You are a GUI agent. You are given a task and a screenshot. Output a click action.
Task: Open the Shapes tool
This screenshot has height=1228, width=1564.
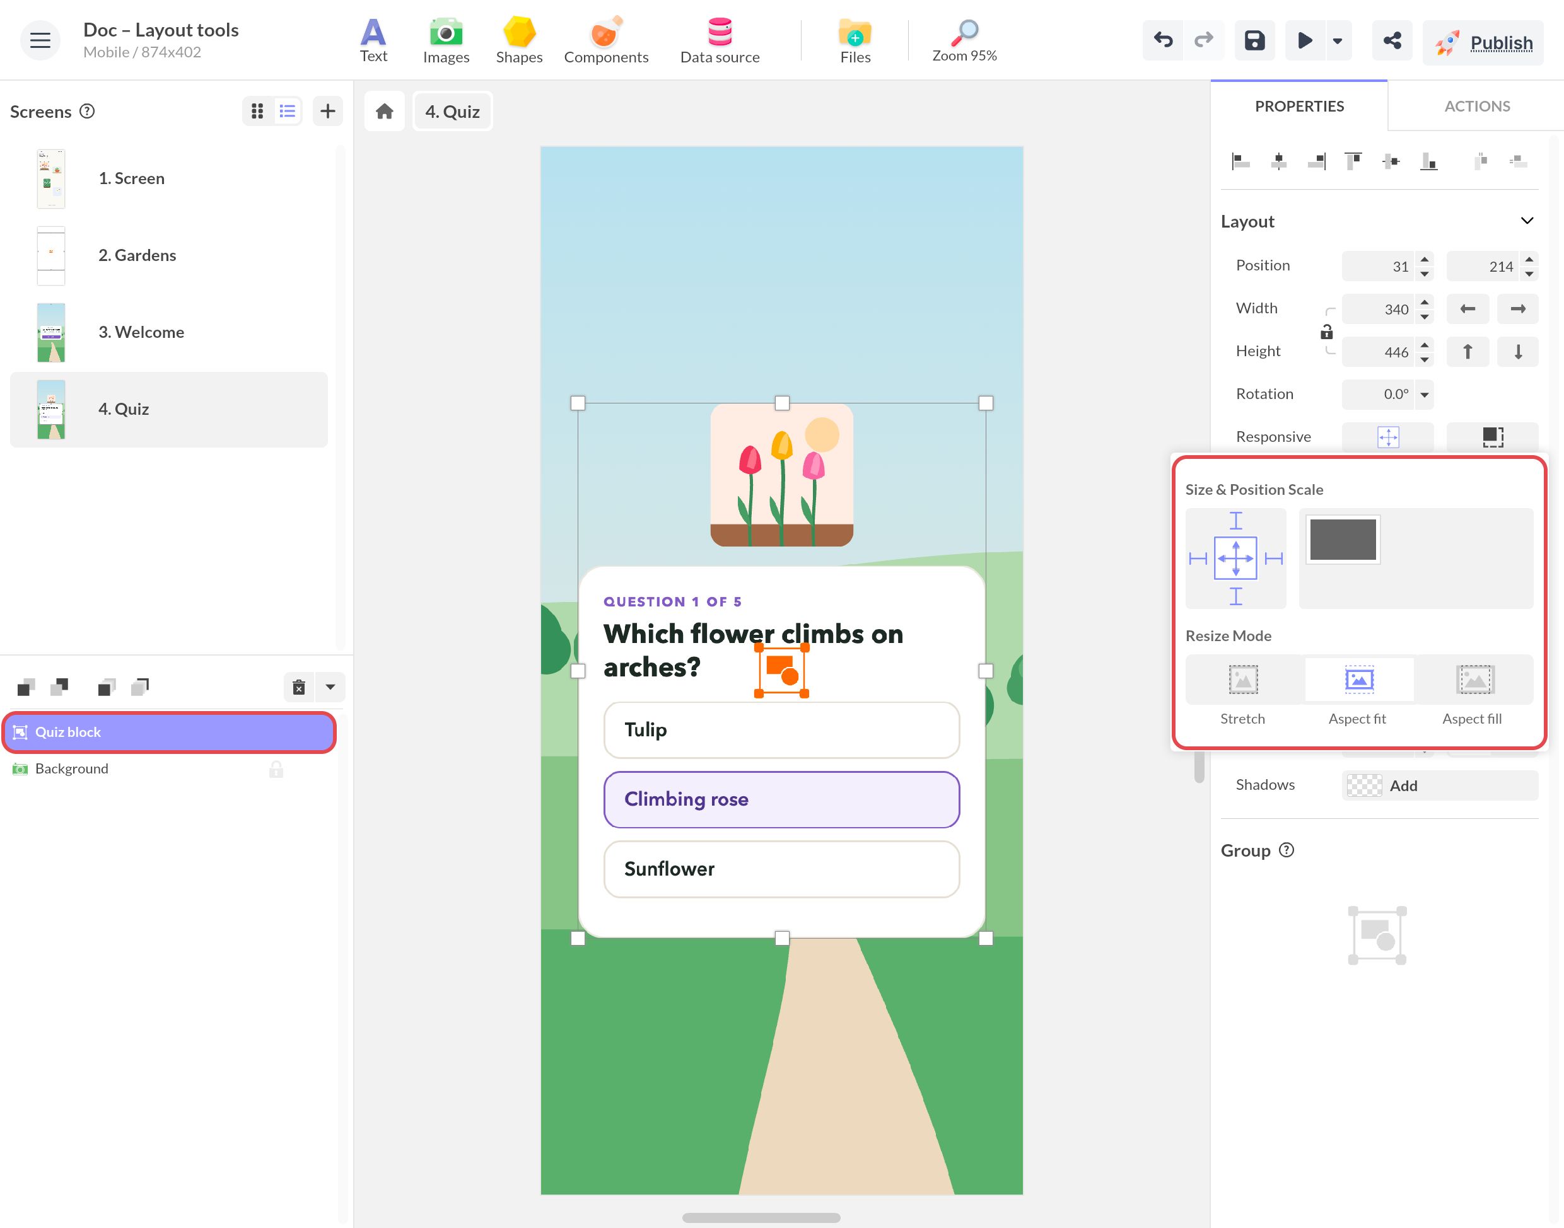(x=518, y=40)
